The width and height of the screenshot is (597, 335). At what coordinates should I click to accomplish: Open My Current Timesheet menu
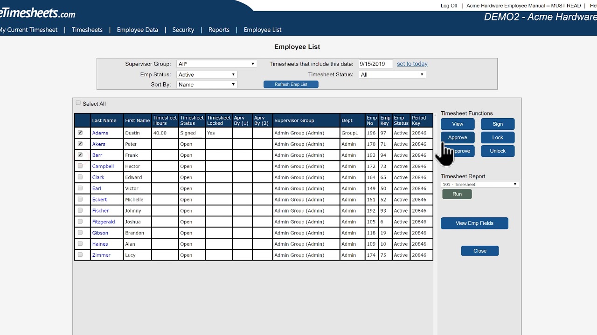pos(28,30)
